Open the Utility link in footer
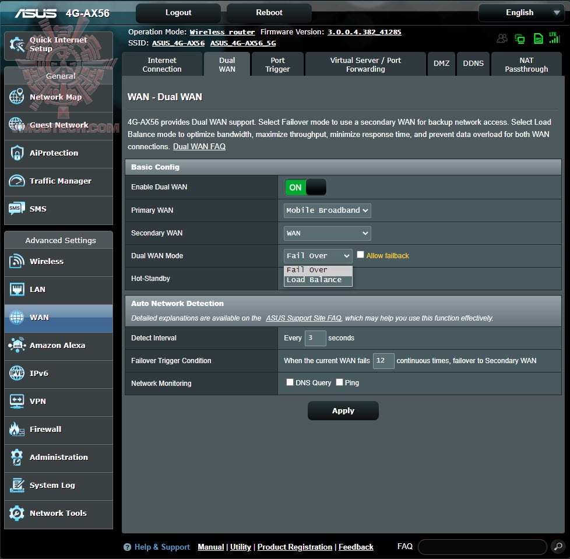Image resolution: width=570 pixels, height=559 pixels. (241, 547)
